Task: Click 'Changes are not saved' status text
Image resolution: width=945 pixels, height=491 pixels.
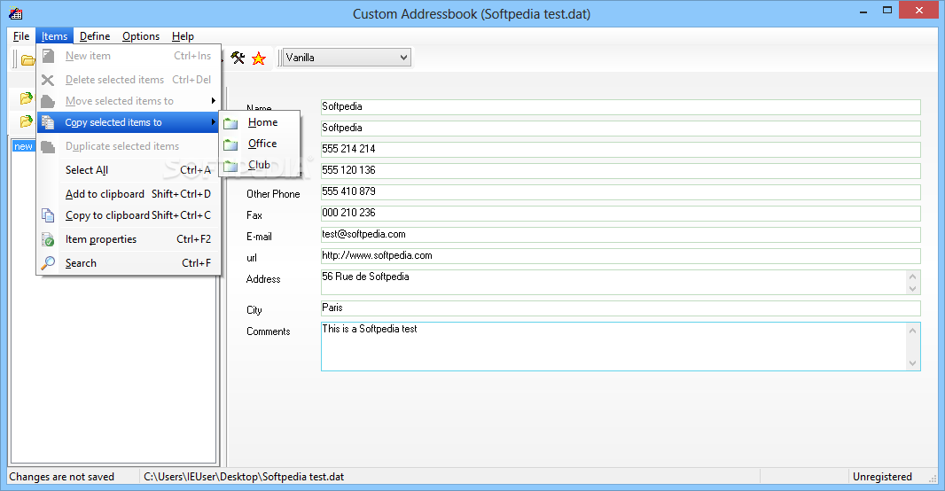Action: [x=61, y=477]
